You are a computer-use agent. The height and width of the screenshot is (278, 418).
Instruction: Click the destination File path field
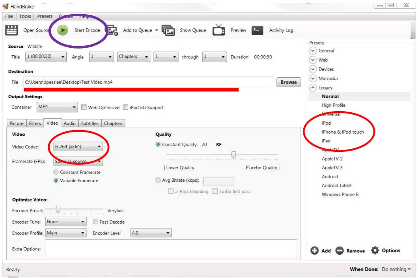click(149, 82)
